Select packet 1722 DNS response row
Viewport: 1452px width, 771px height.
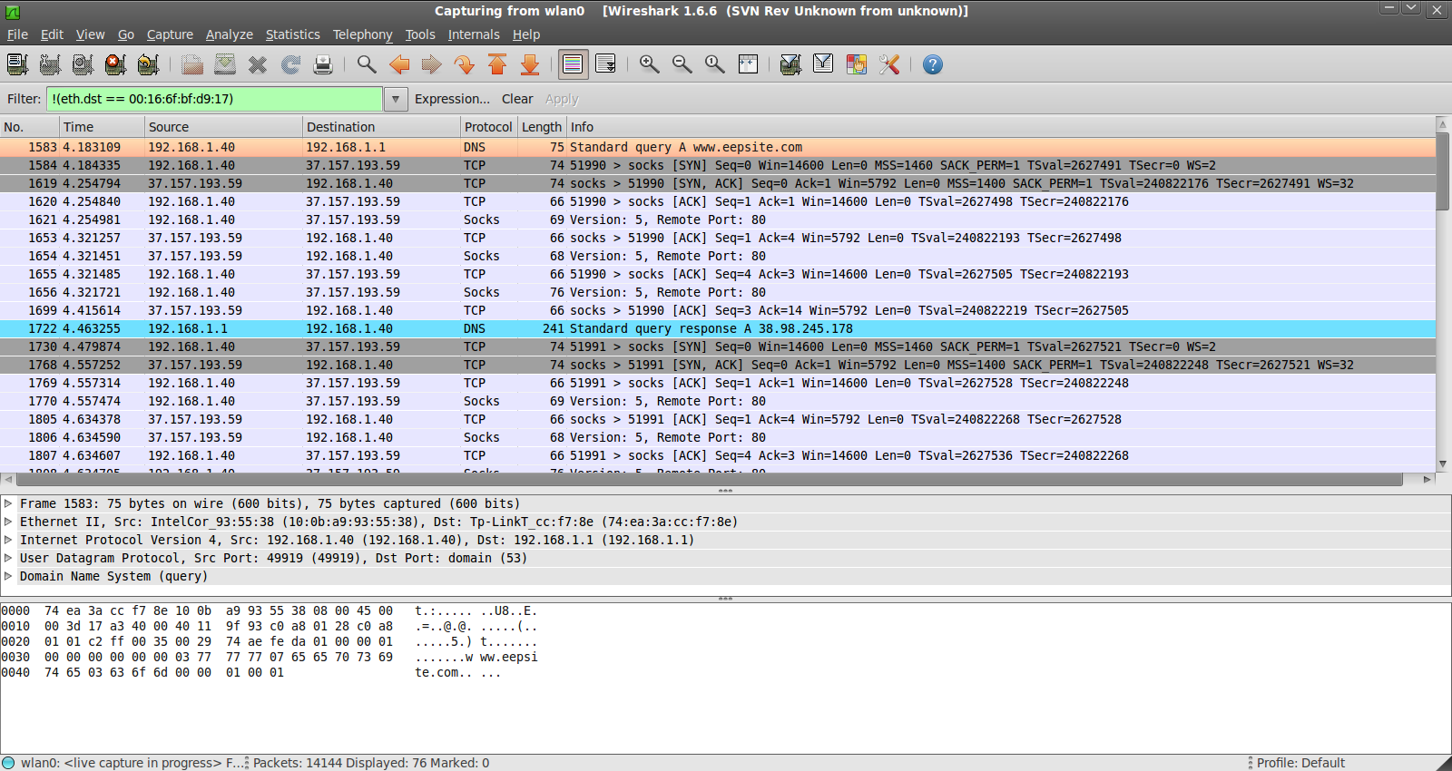pos(718,328)
